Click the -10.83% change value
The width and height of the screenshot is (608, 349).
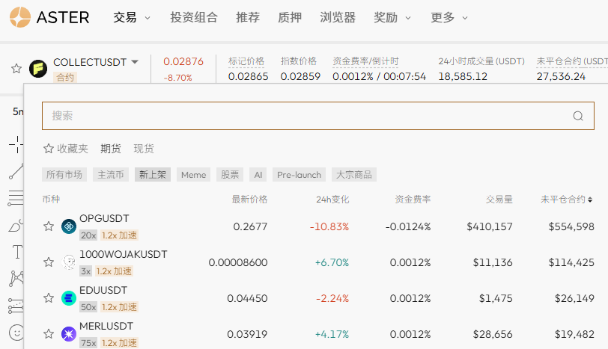[x=329, y=226]
